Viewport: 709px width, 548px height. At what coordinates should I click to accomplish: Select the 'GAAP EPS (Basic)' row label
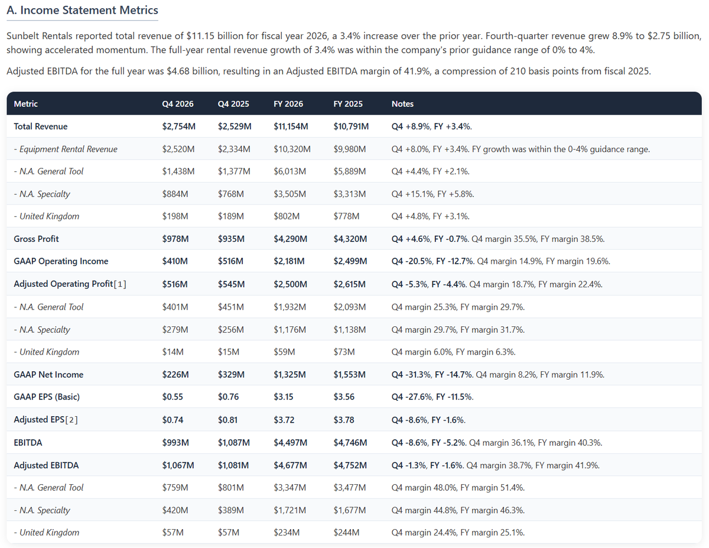point(47,397)
